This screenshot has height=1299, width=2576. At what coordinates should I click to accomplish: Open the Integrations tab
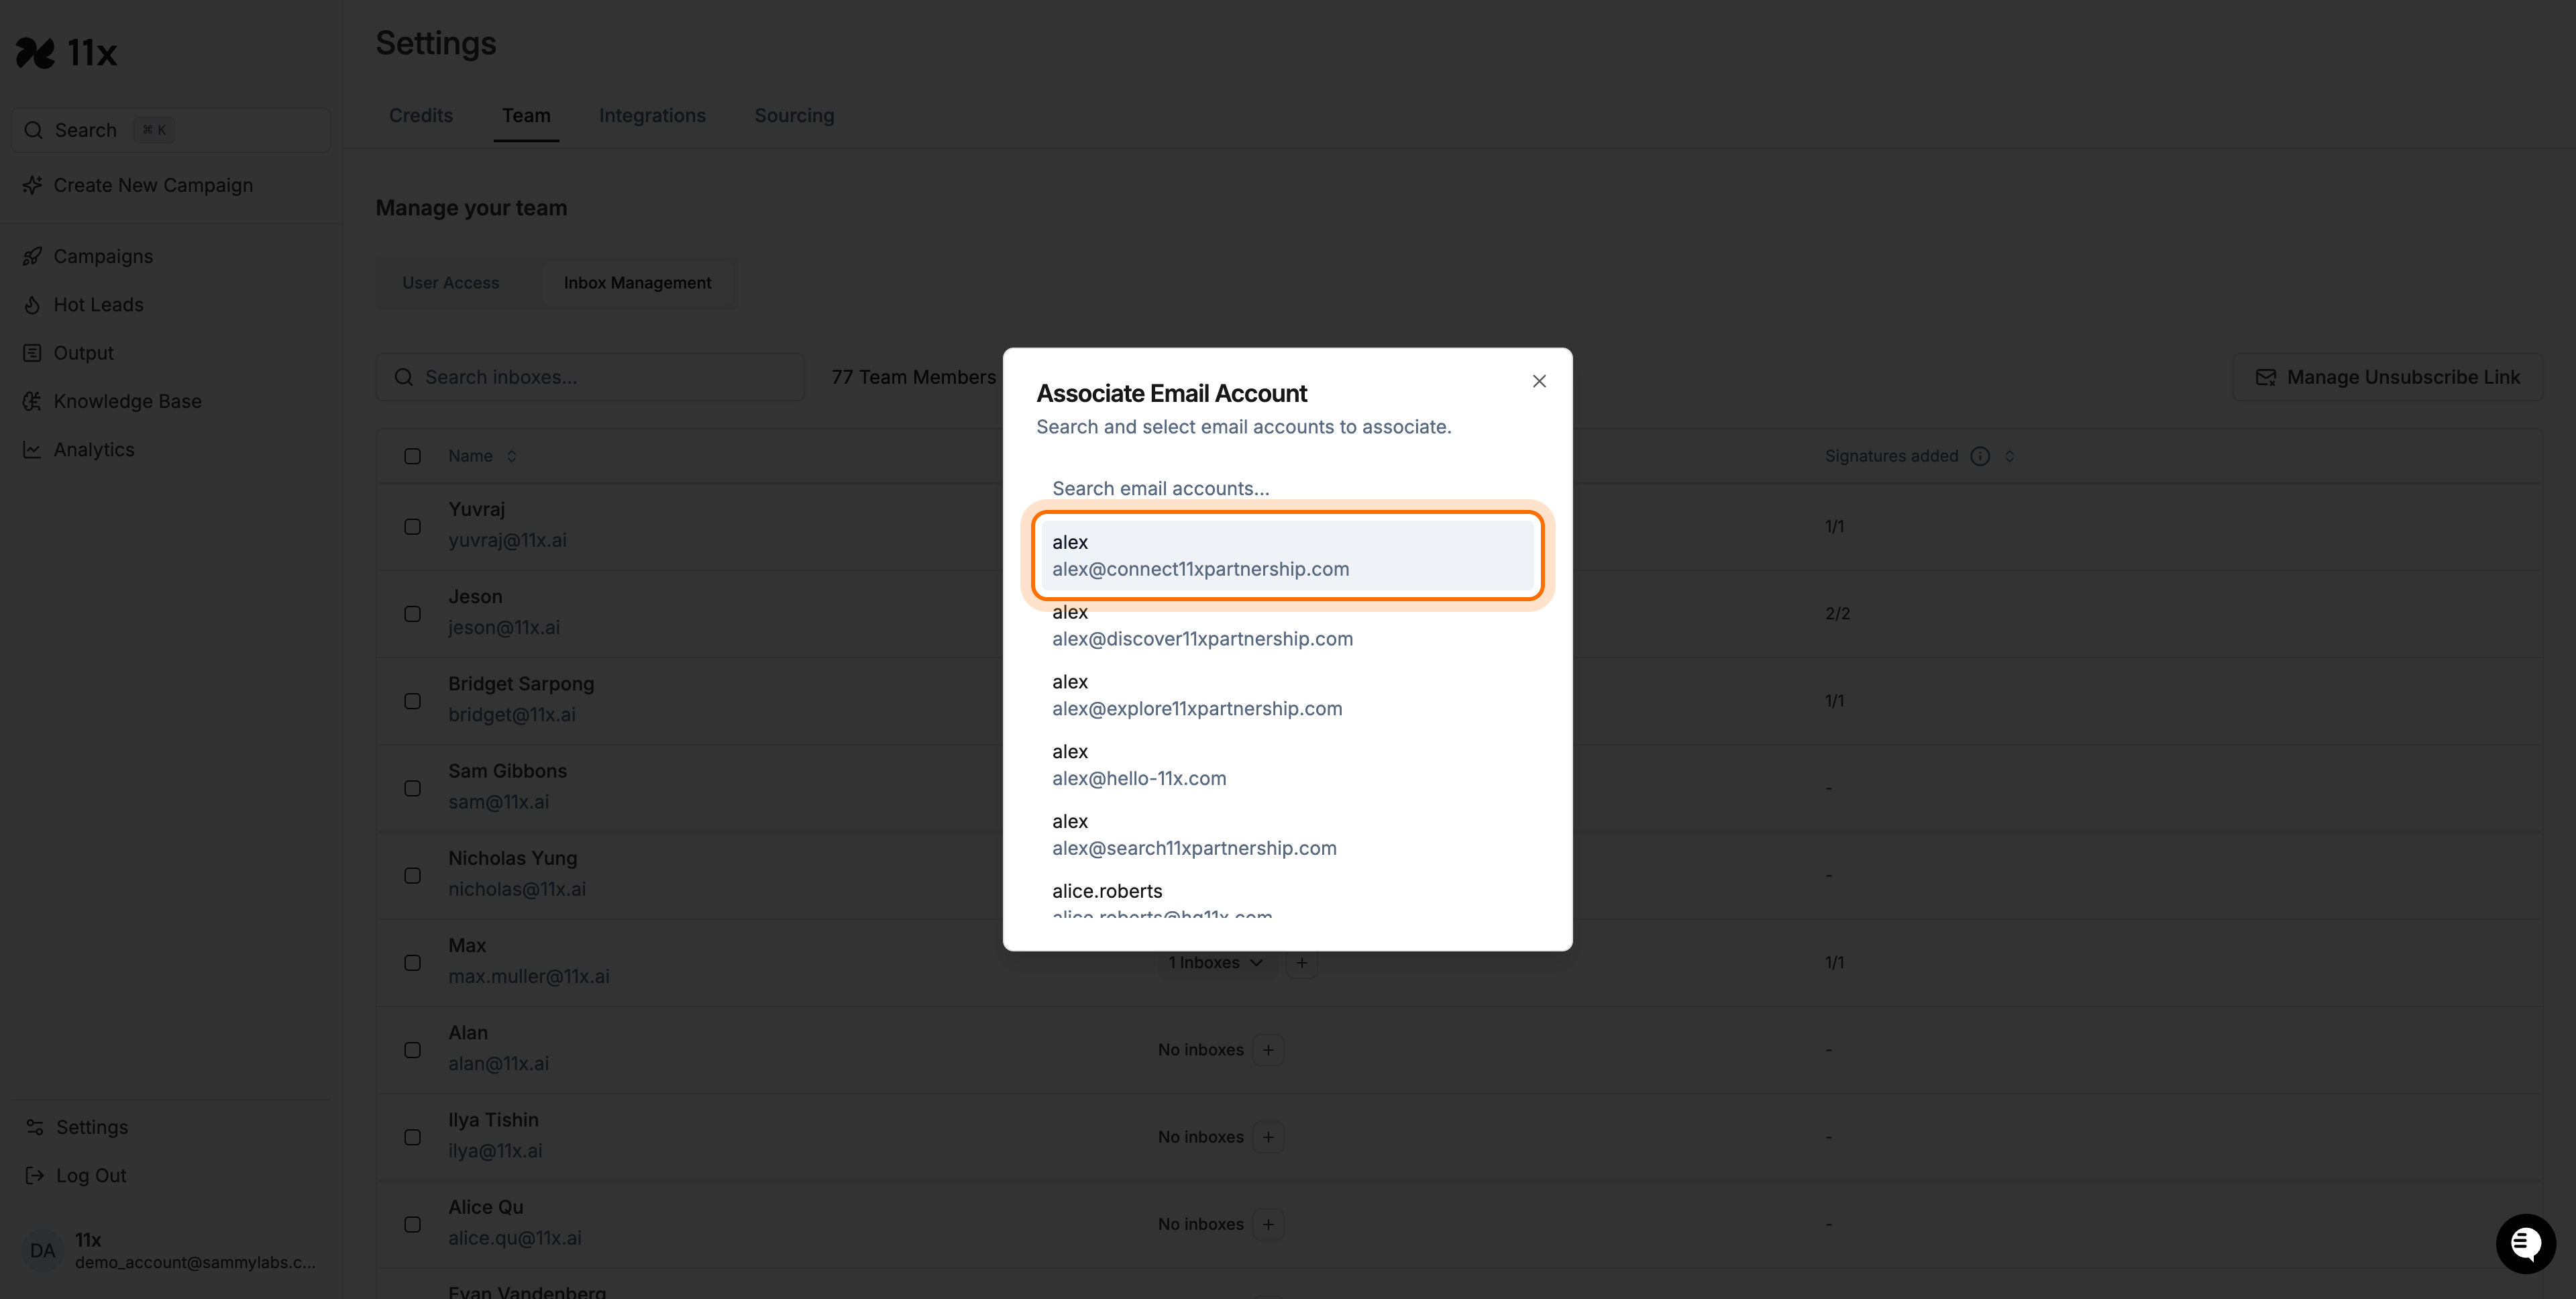pos(652,115)
